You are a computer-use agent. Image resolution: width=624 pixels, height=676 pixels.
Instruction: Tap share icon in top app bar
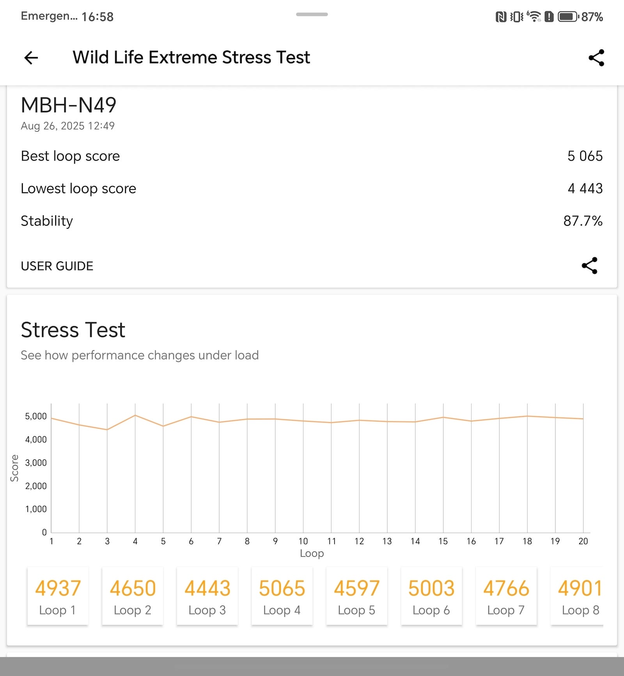[x=596, y=58]
